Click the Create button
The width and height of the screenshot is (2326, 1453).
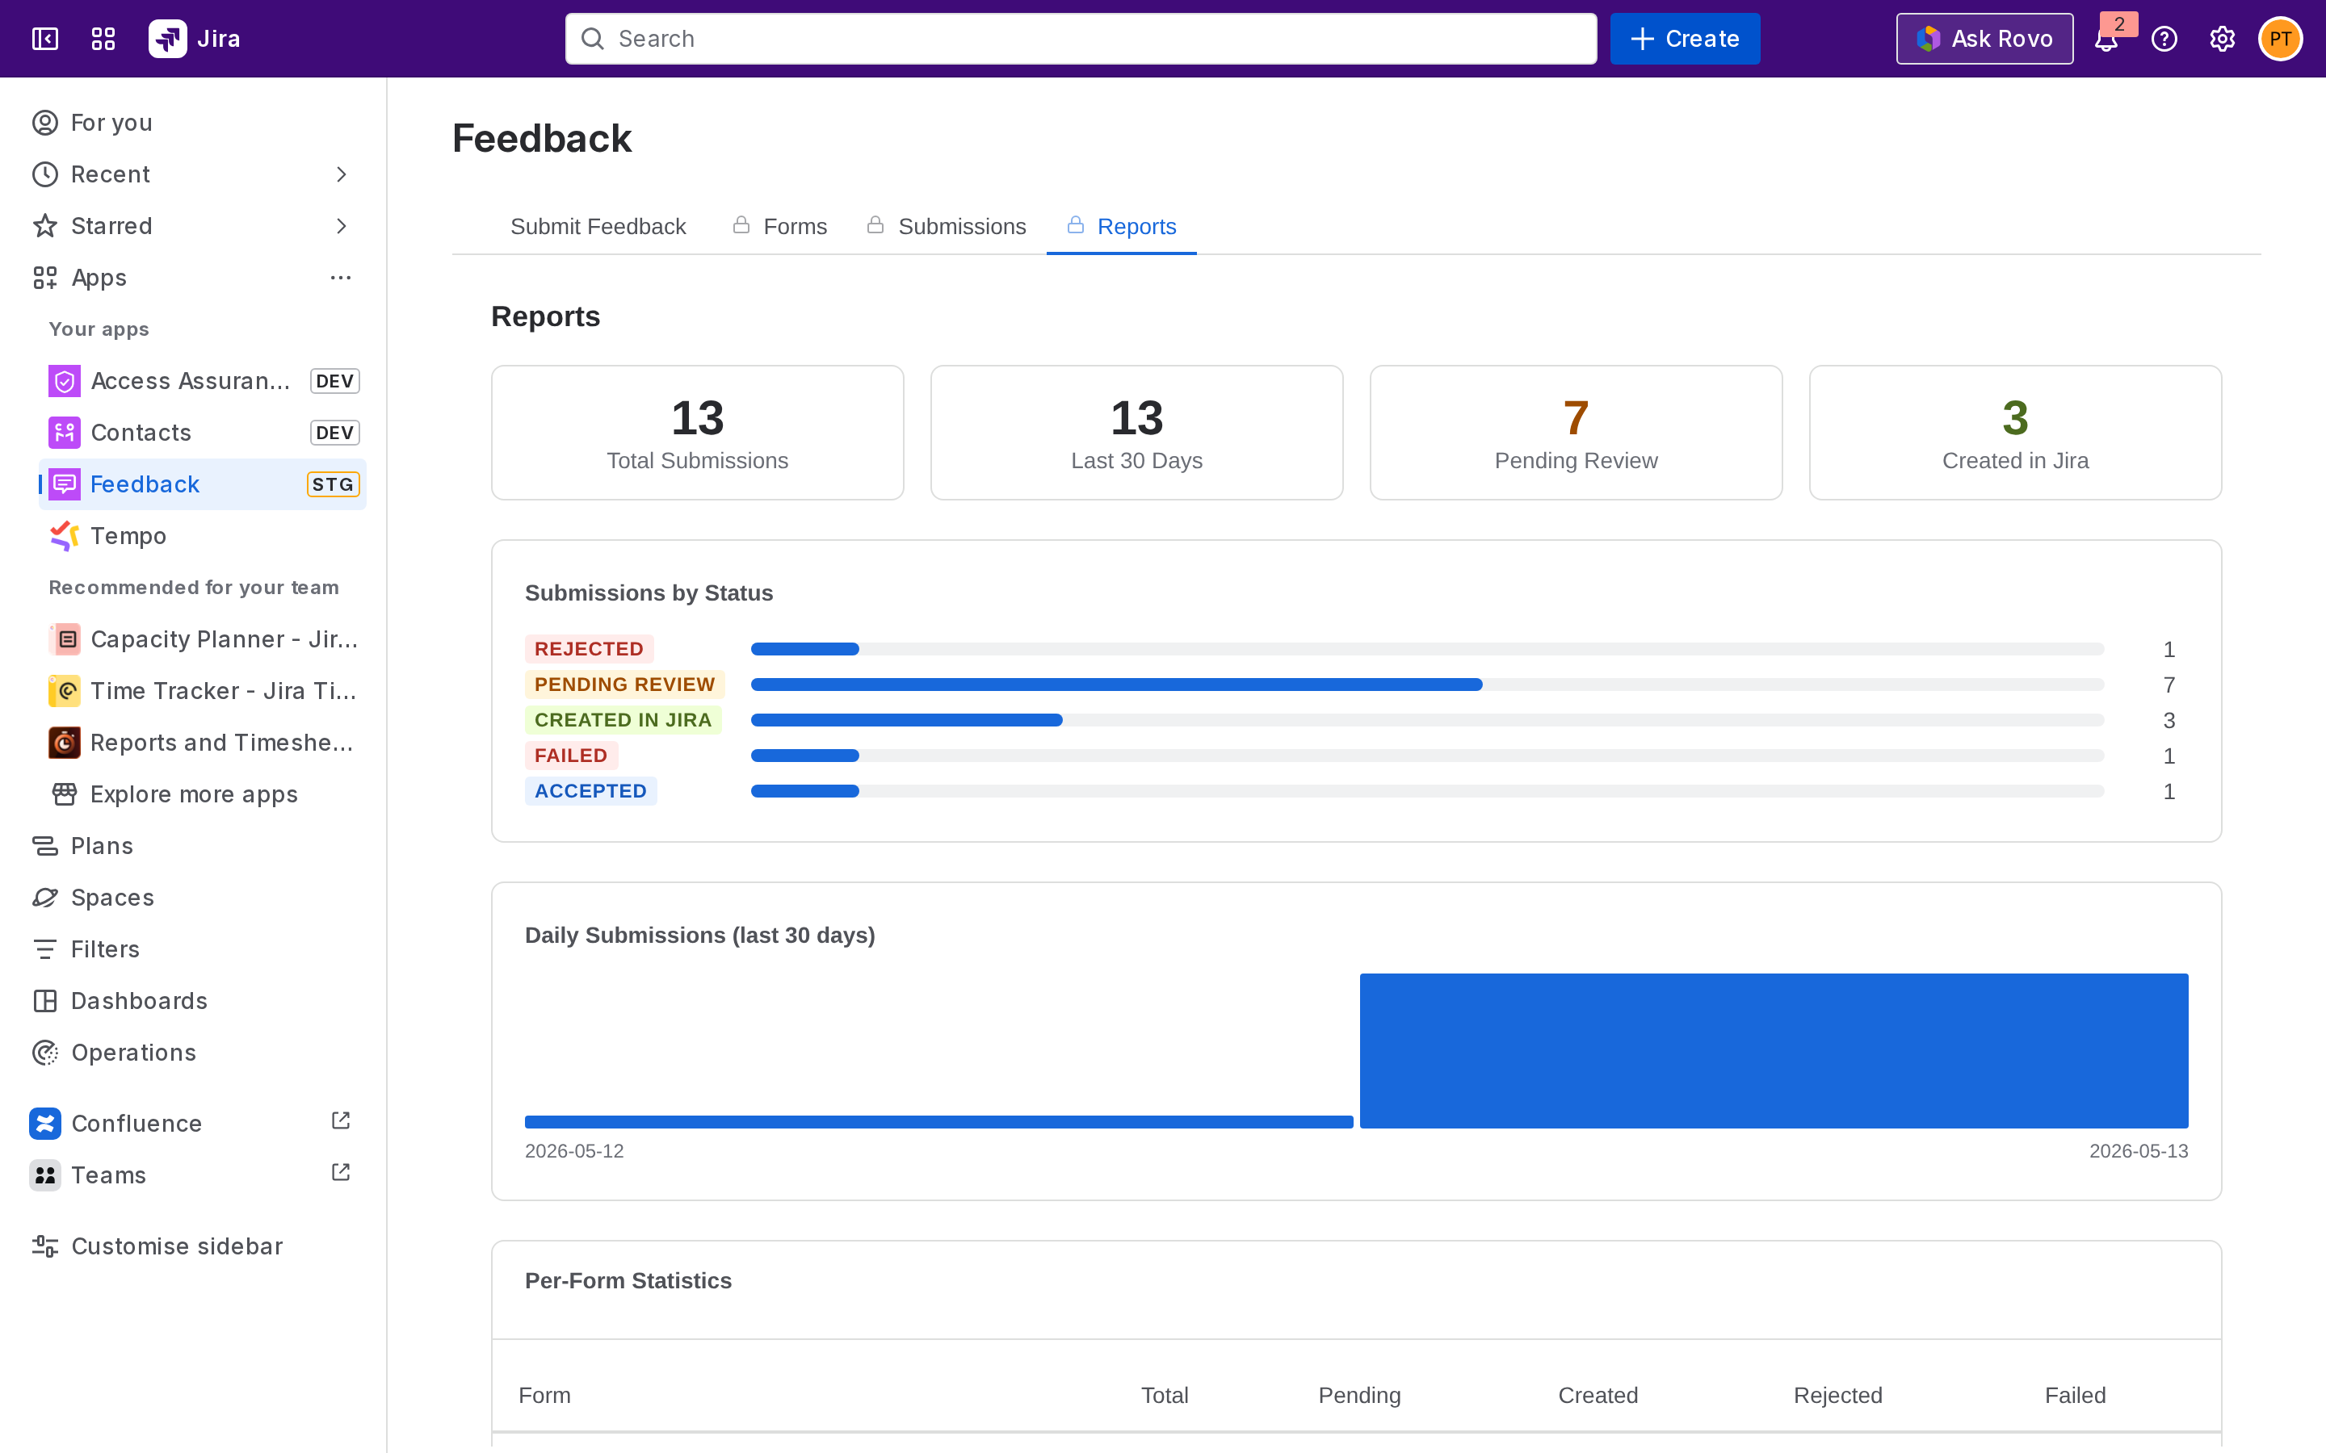point(1685,39)
